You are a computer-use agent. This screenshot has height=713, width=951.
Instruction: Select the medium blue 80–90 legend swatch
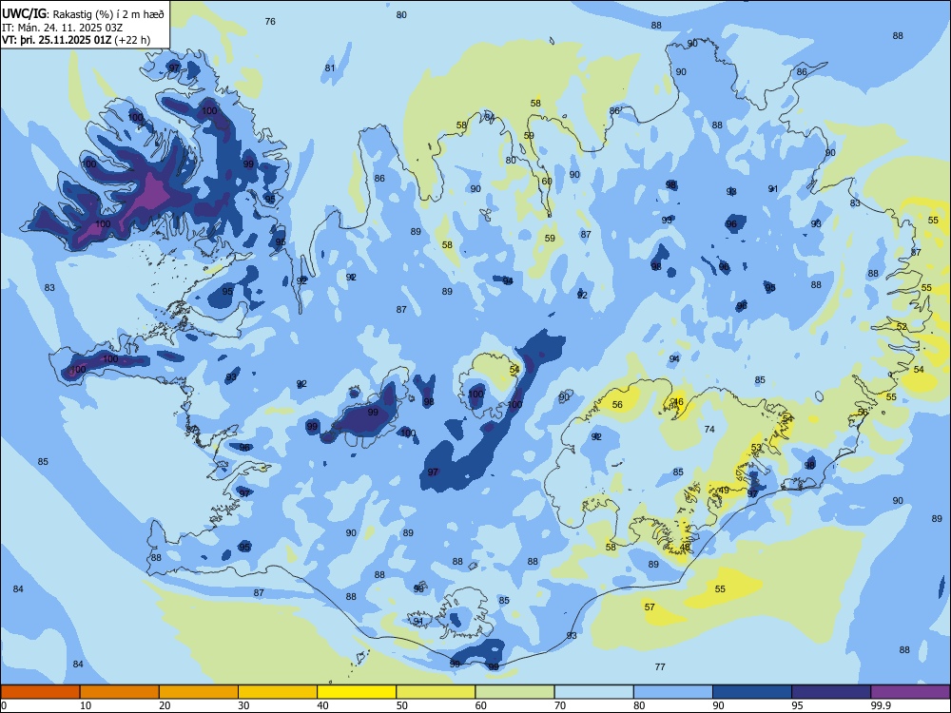click(x=673, y=692)
